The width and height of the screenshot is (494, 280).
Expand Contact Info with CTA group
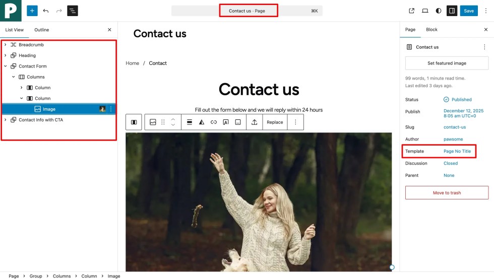tap(6, 119)
